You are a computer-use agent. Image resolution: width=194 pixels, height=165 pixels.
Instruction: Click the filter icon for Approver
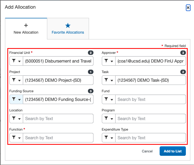point(106,61)
